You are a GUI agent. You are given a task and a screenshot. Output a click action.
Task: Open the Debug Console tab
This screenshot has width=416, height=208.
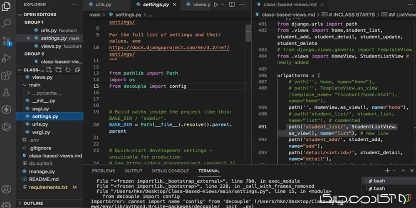pyautogui.click(x=170, y=171)
